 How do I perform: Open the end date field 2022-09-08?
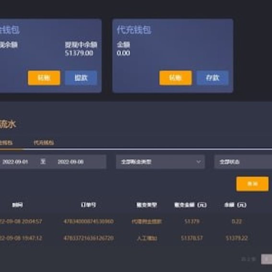[x=71, y=162]
